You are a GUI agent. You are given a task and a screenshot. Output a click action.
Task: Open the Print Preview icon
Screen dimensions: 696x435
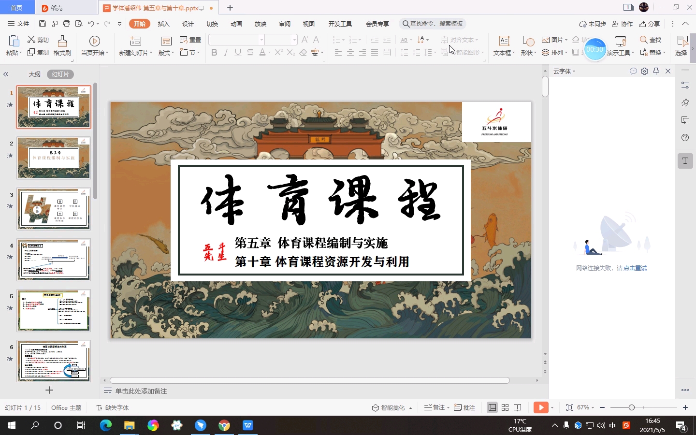79,24
